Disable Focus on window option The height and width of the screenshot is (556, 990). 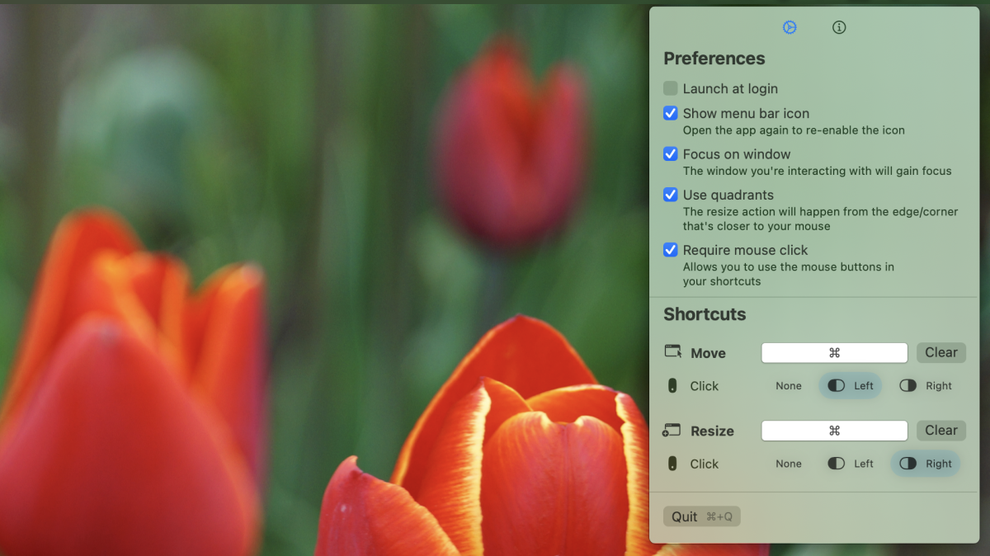671,154
